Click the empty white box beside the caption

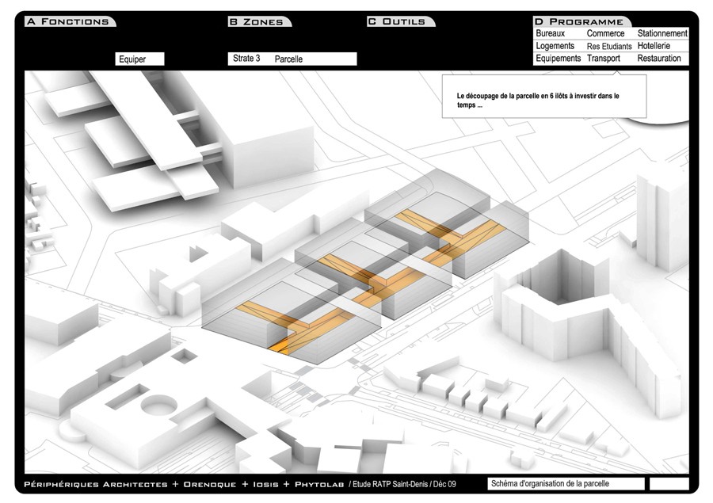pyautogui.click(x=669, y=484)
